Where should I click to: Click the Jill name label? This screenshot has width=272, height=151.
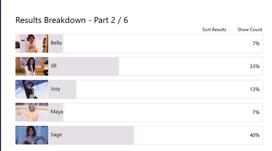[x=54, y=66]
